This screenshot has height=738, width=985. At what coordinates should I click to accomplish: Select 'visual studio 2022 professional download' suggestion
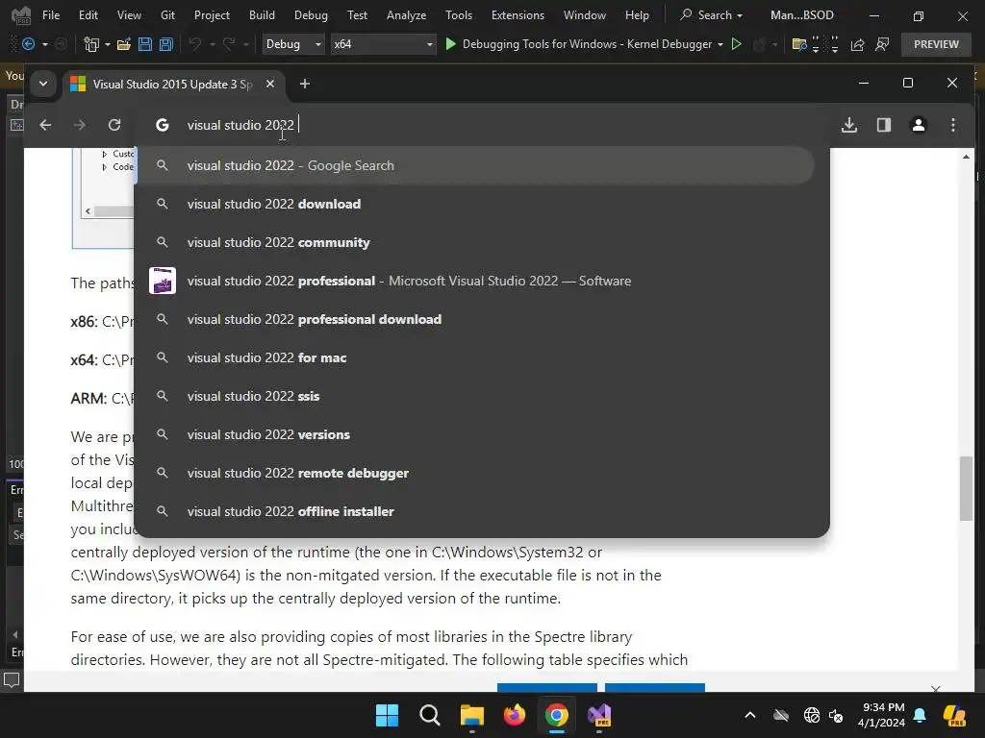tap(475, 319)
